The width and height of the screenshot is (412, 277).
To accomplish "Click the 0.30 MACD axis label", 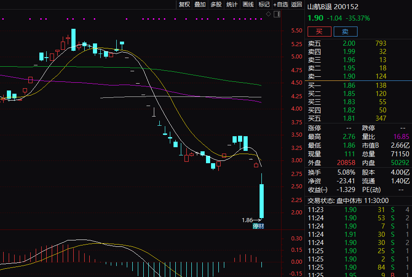I will click(297, 239).
